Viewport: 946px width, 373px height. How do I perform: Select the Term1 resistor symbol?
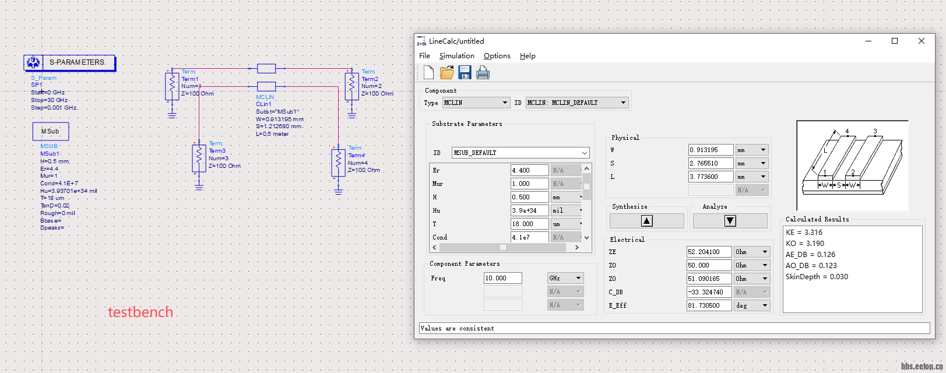pos(172,86)
